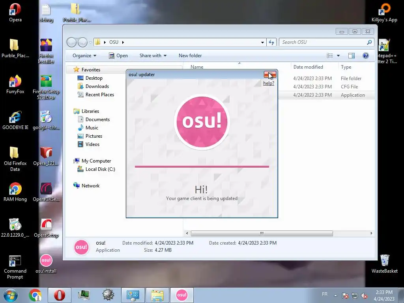Select the Opera_121... desktop icon
This screenshot has width=404, height=303.
coord(46,156)
